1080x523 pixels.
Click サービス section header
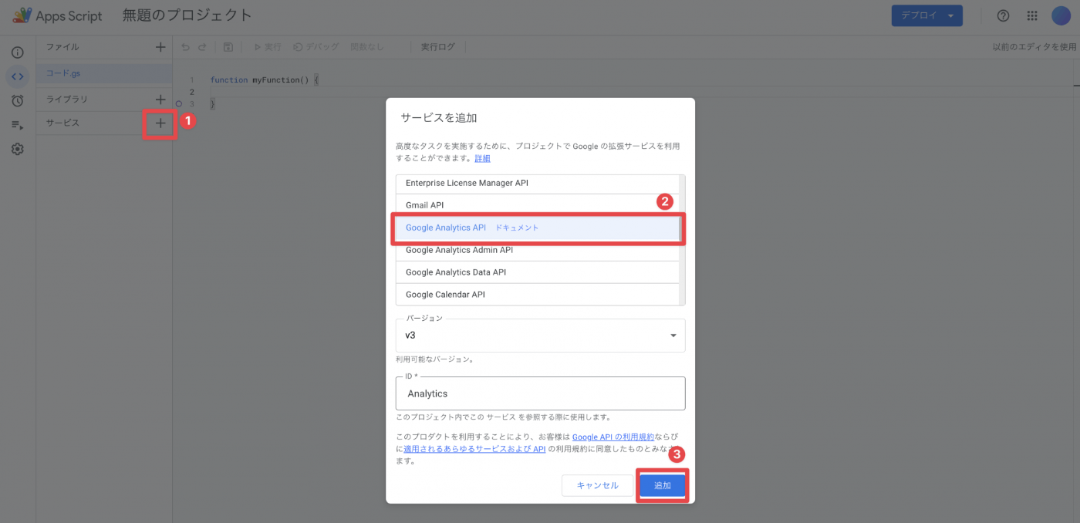tap(62, 123)
